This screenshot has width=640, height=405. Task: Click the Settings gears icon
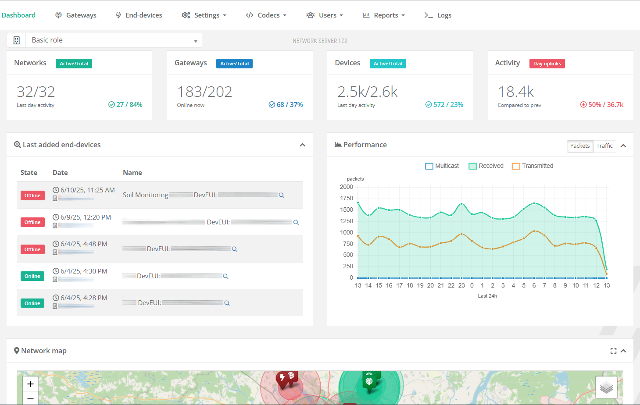186,15
